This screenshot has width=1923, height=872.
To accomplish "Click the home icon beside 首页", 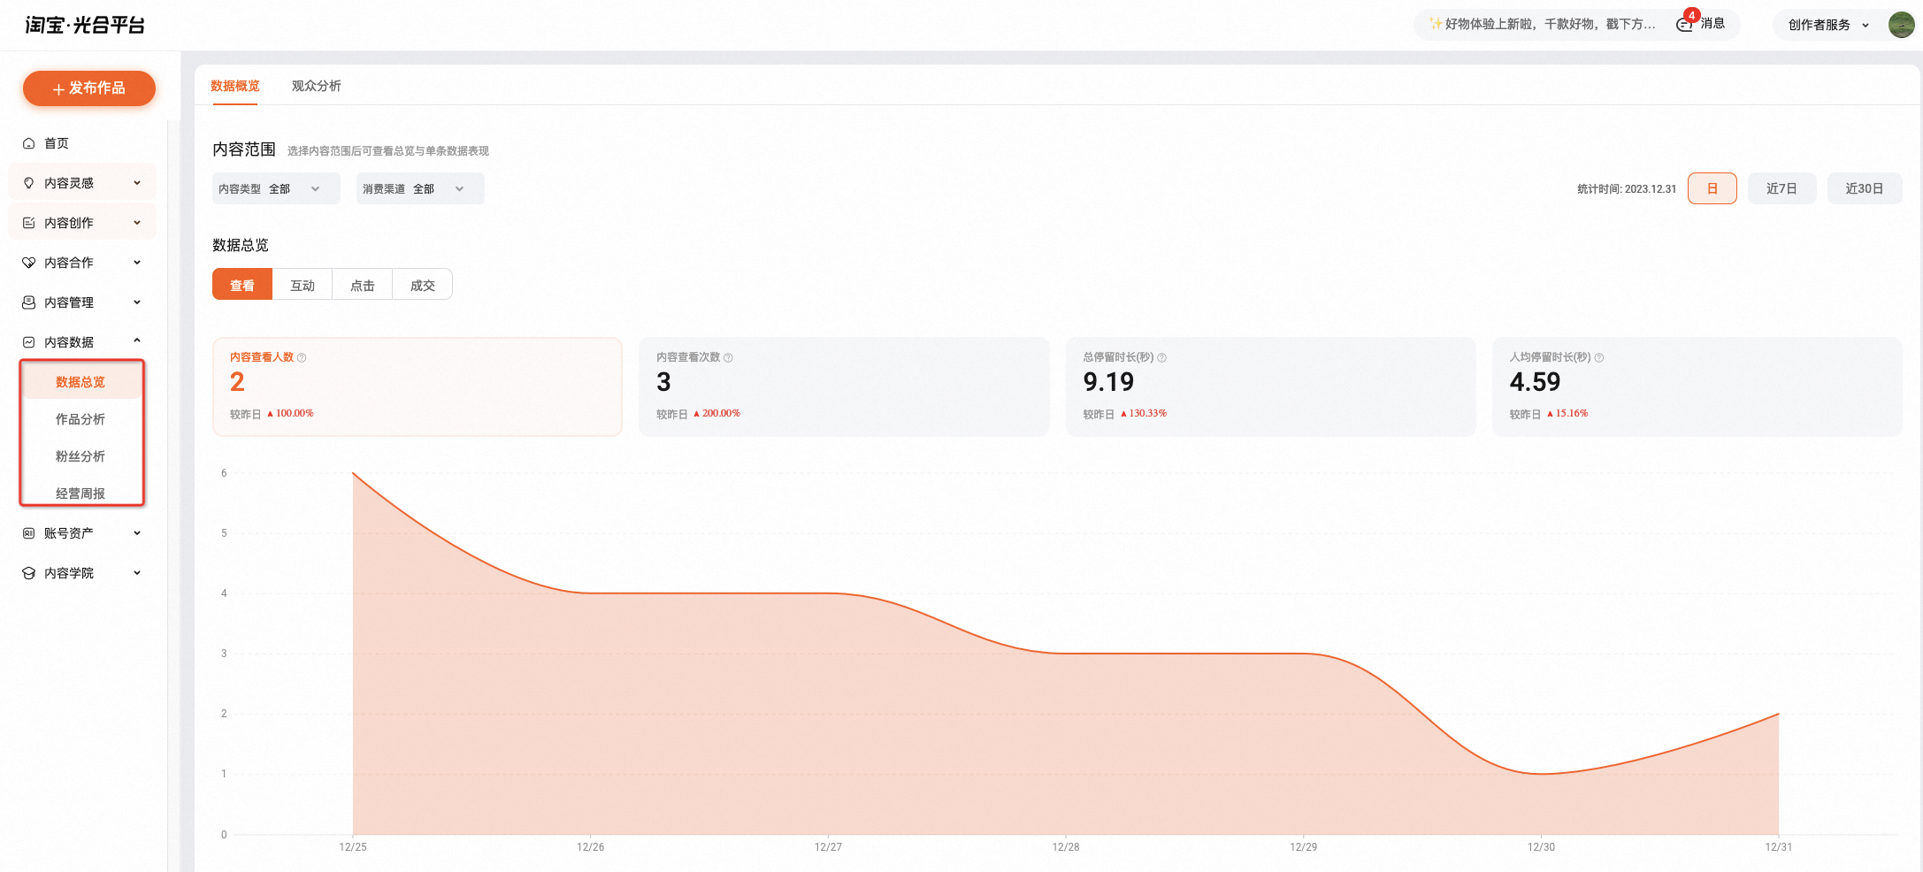I will pos(28,143).
